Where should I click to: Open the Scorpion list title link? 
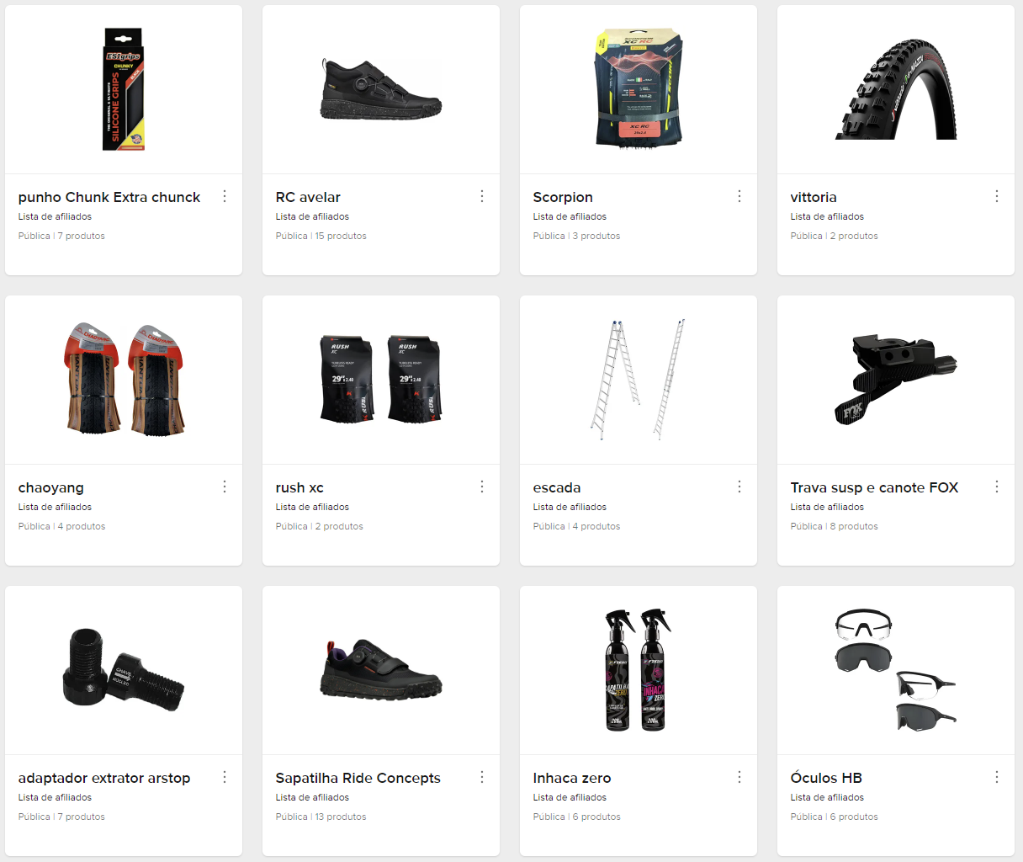(563, 197)
